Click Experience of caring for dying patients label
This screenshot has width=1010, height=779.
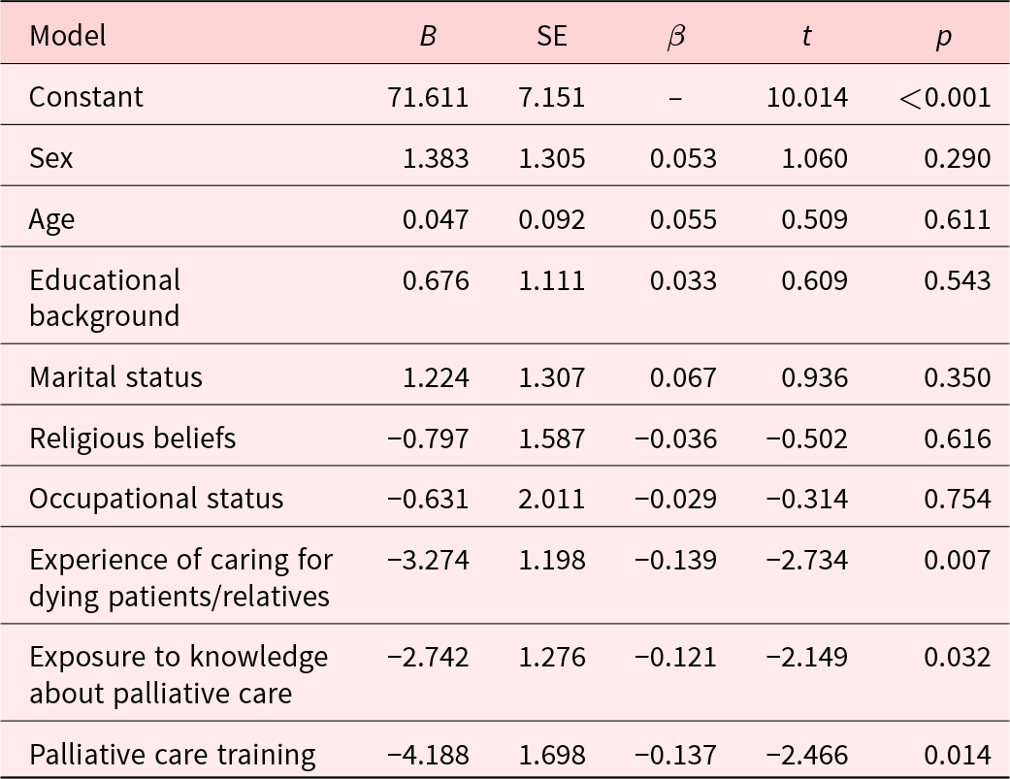point(180,577)
